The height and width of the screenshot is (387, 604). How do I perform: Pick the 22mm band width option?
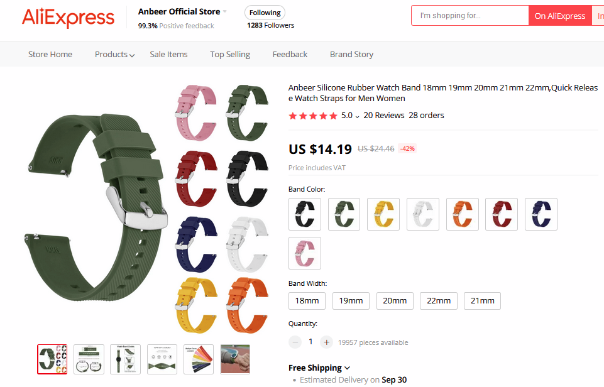click(x=439, y=301)
